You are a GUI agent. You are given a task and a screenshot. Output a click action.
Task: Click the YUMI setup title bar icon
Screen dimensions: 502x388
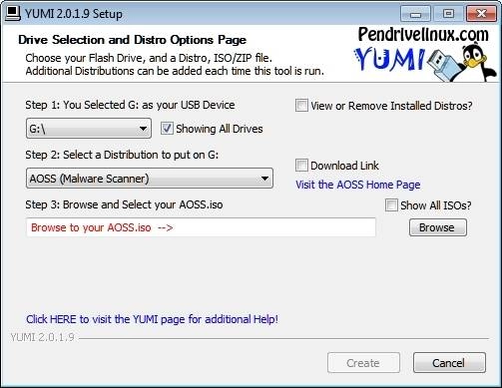tap(13, 14)
